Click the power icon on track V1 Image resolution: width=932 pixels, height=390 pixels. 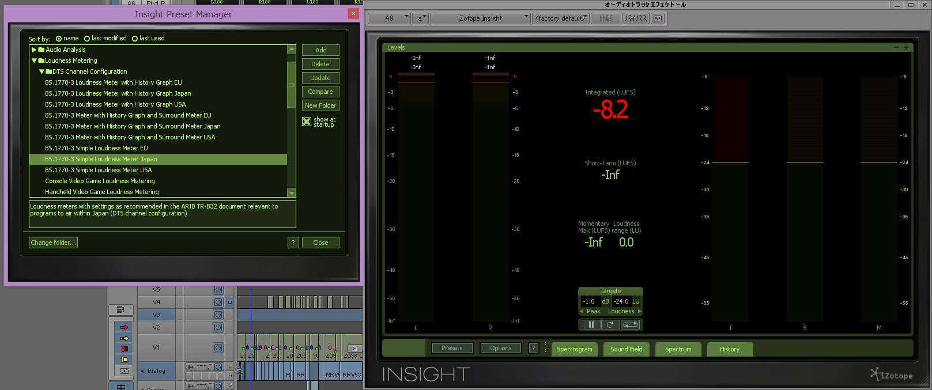(218, 347)
